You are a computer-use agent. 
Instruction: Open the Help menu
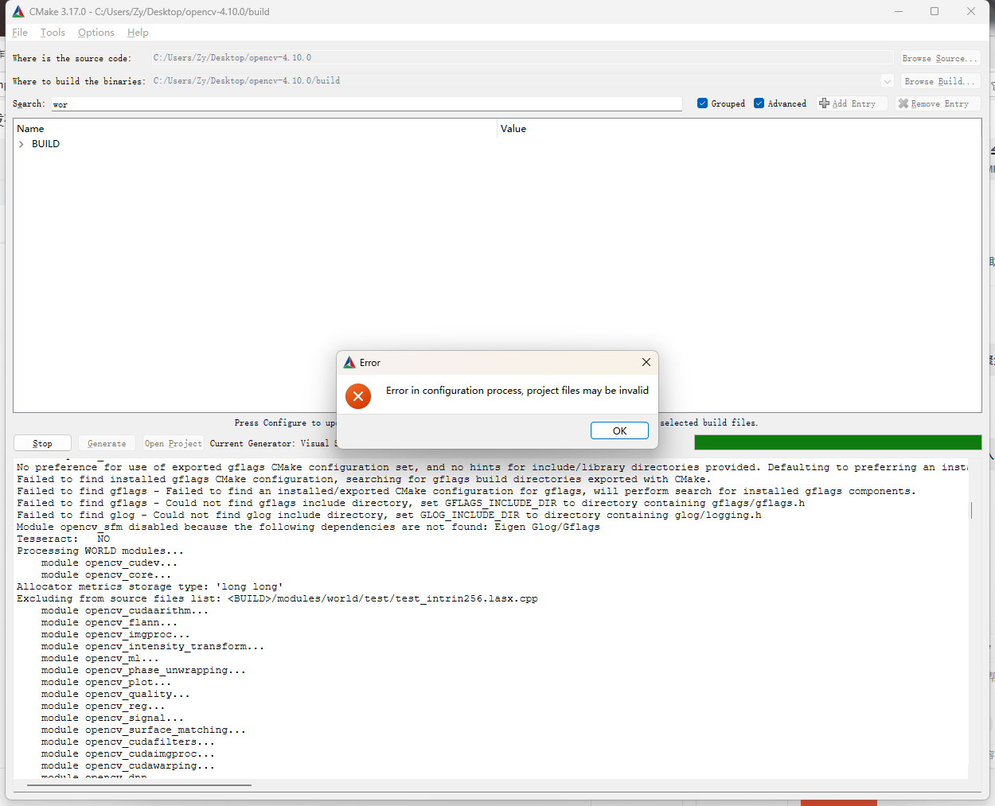pyautogui.click(x=138, y=33)
